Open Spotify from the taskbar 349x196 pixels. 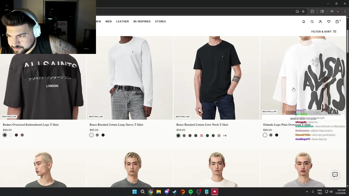pyautogui.click(x=191, y=192)
